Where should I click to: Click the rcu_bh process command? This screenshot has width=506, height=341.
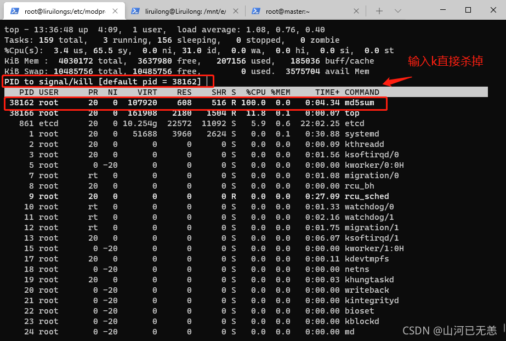[359, 186]
